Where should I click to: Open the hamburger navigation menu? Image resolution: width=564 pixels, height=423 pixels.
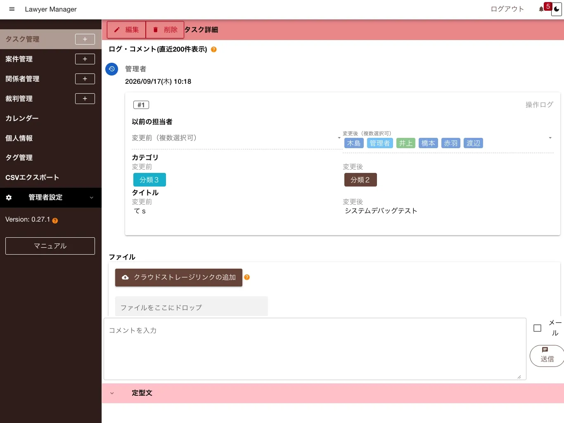(12, 9)
